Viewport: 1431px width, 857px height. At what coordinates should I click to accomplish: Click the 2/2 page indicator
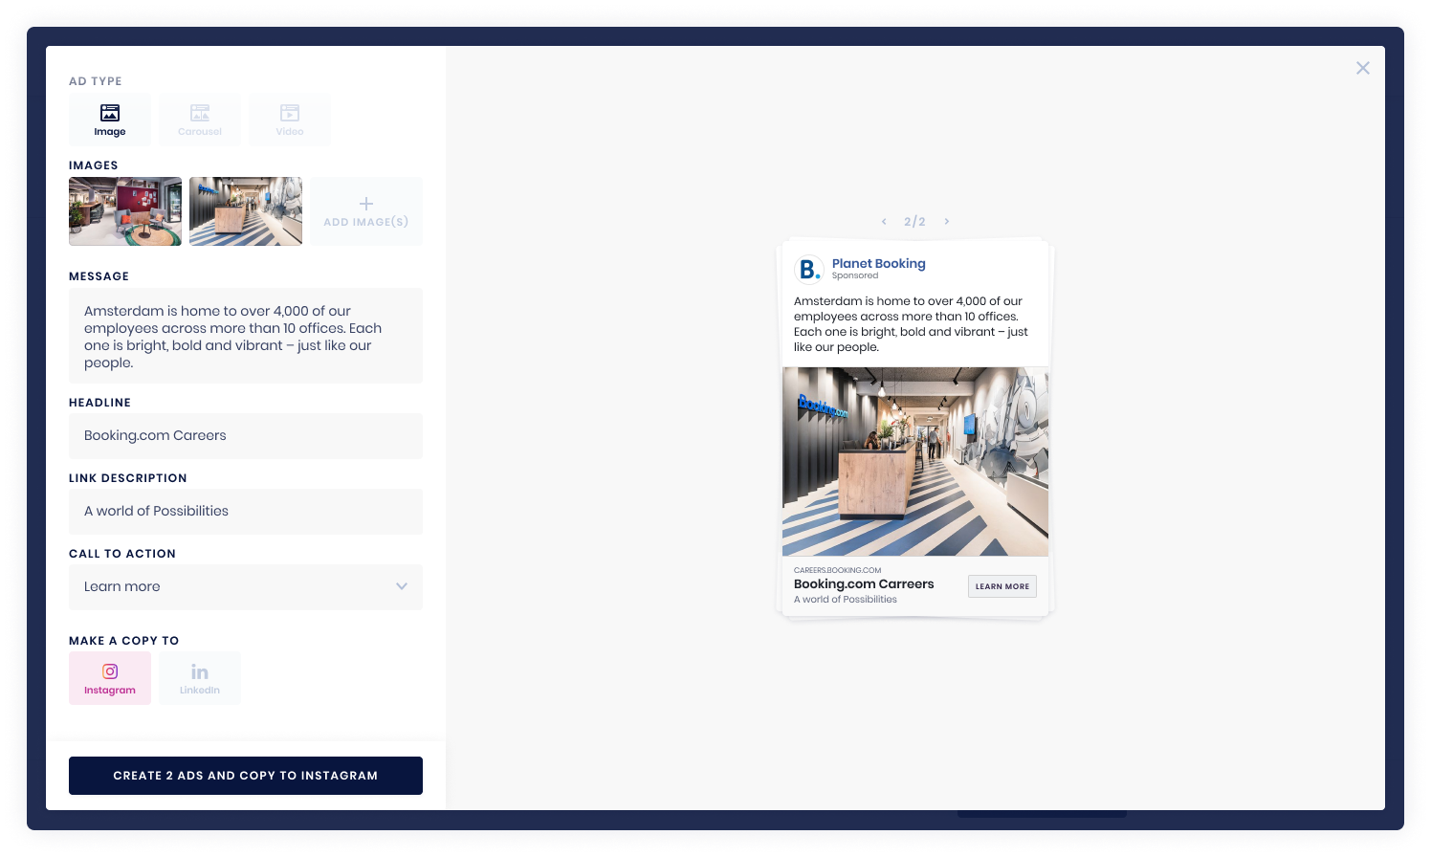click(x=914, y=221)
